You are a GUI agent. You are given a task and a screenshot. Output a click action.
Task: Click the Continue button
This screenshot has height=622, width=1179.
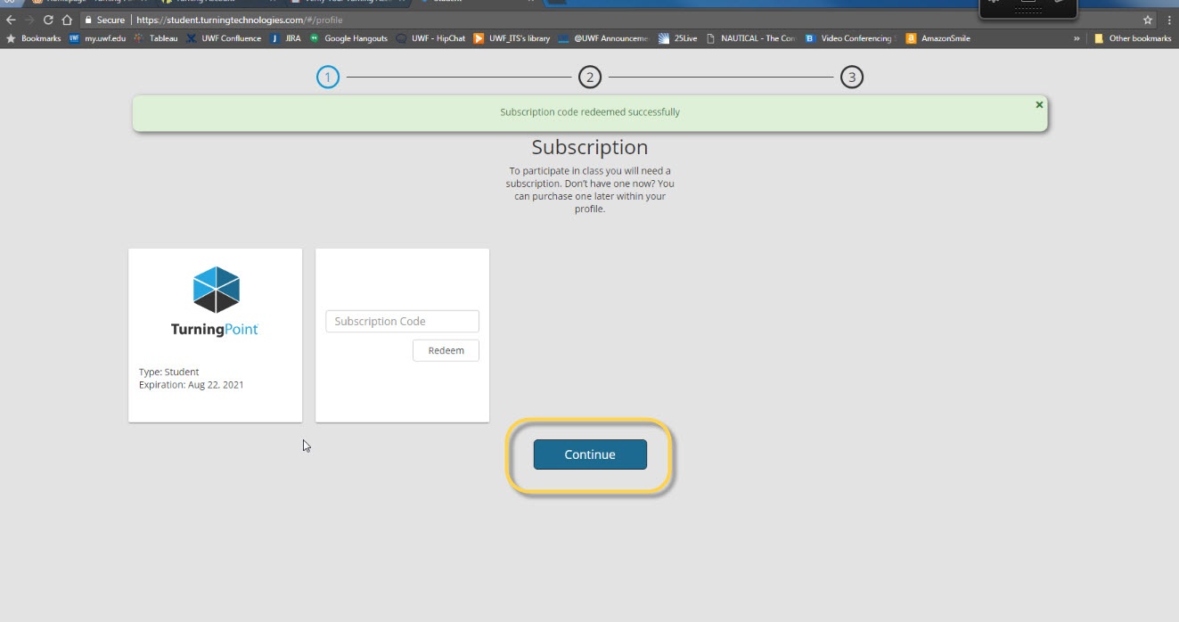pyautogui.click(x=590, y=454)
